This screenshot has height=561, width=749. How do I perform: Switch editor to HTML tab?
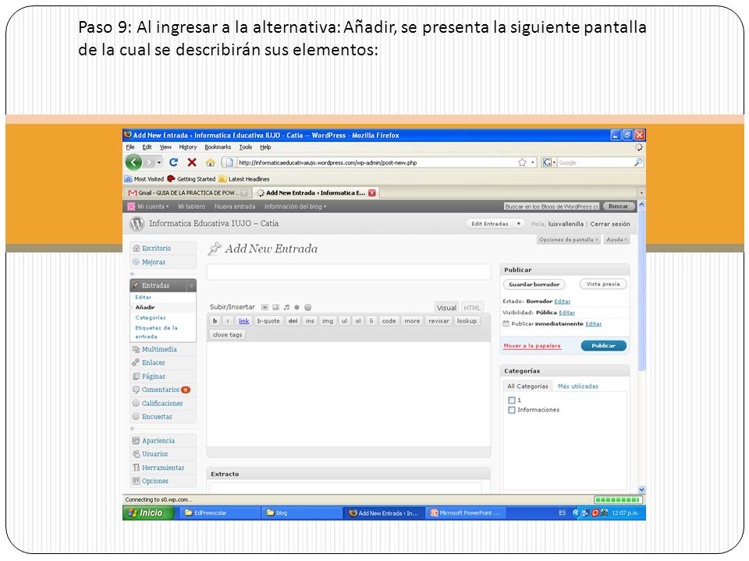472,308
